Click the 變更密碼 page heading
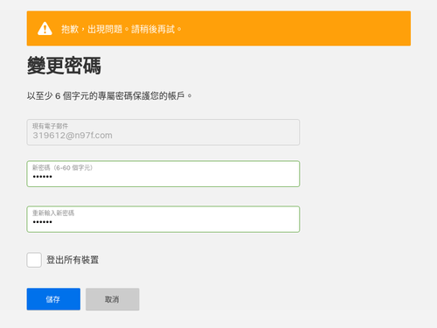Image resolution: width=437 pixels, height=328 pixels. (64, 66)
